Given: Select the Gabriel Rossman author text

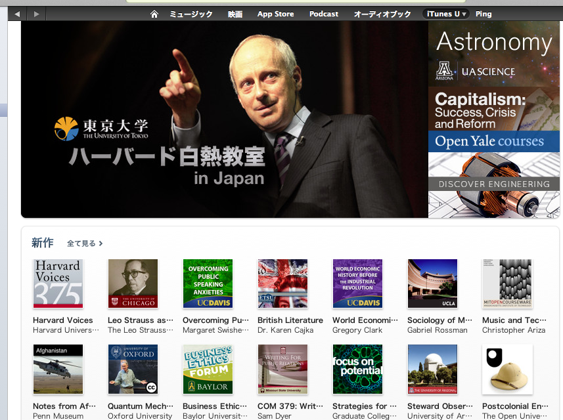Looking at the screenshot, I should (x=438, y=330).
